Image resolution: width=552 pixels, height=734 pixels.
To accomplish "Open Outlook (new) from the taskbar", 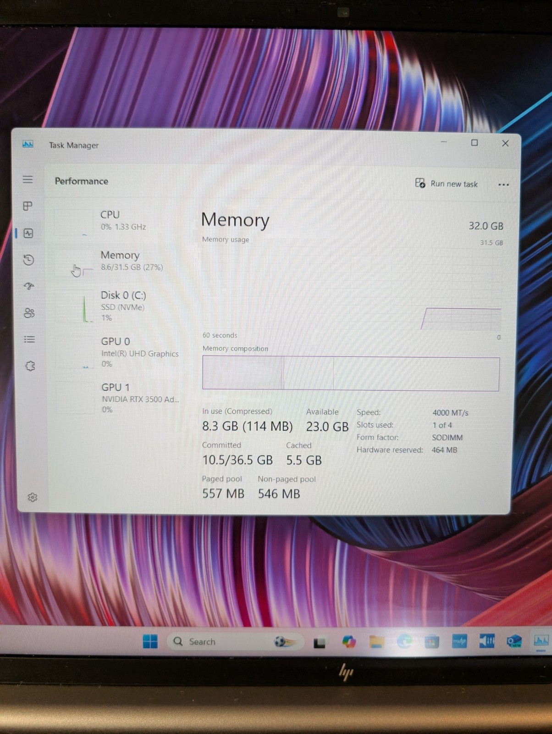I will tap(514, 641).
